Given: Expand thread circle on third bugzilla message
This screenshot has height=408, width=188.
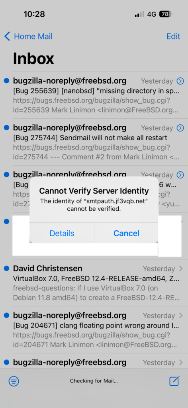Looking at the screenshot, I should [x=180, y=175].
